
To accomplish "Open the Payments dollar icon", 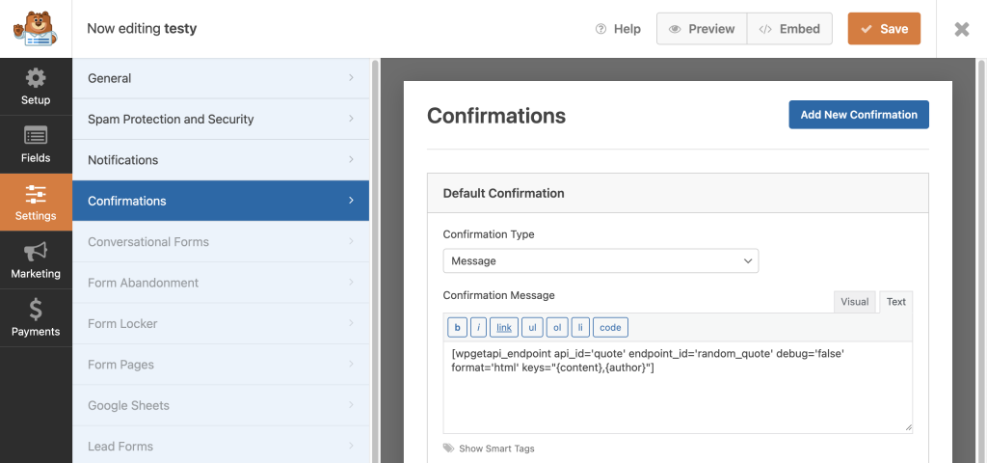I will (36, 318).
